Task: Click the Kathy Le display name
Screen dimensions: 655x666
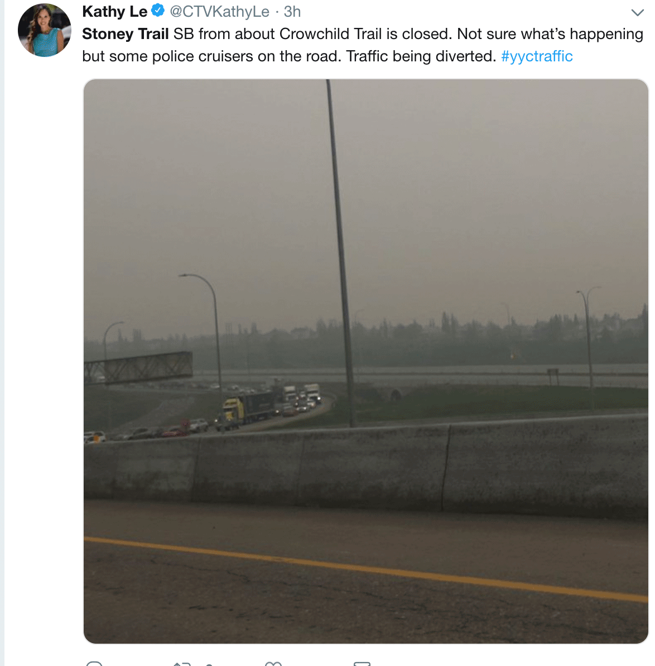Action: pos(115,12)
